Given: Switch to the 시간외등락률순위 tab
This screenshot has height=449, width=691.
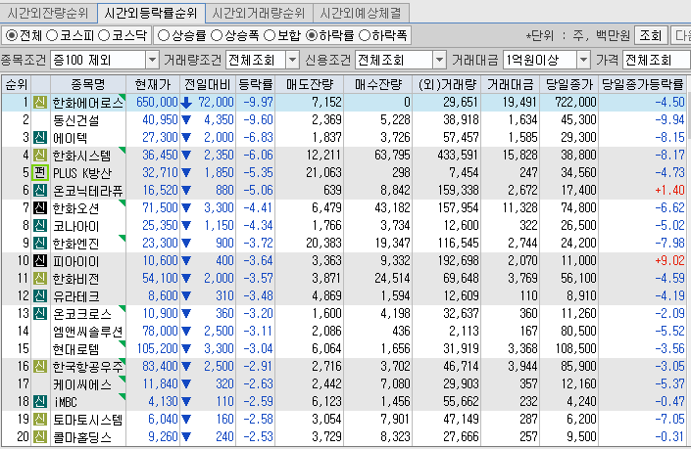Looking at the screenshot, I should pos(151,13).
